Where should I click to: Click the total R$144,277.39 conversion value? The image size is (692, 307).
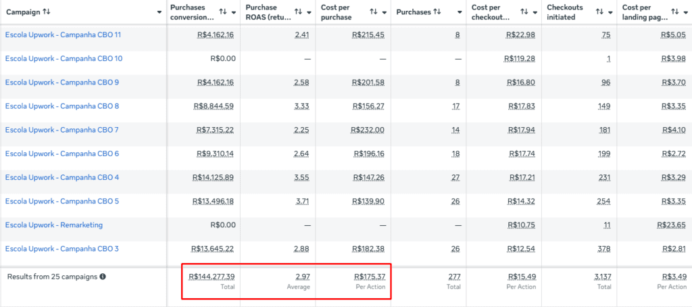pos(212,277)
